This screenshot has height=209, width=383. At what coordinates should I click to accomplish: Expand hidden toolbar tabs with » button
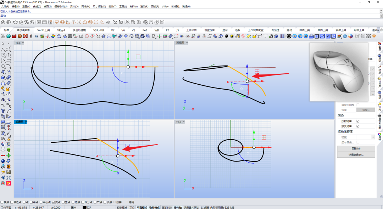point(378,30)
